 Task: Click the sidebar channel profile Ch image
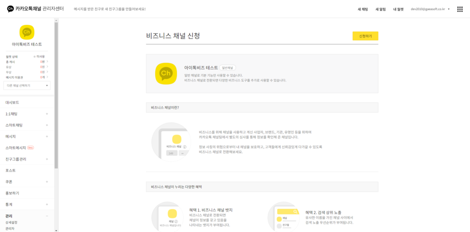[27, 32]
